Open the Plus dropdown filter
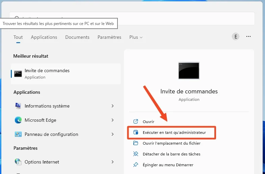Viewport: 265px width, 174px height. tap(136, 37)
